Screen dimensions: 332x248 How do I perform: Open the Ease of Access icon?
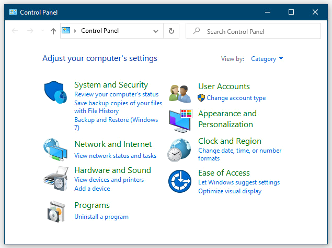click(180, 181)
